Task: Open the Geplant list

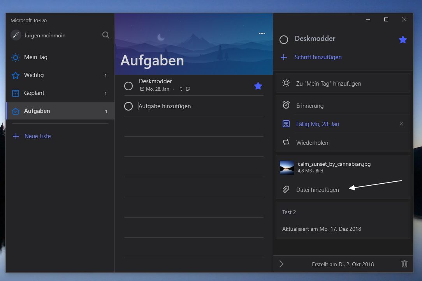Action: click(60, 93)
